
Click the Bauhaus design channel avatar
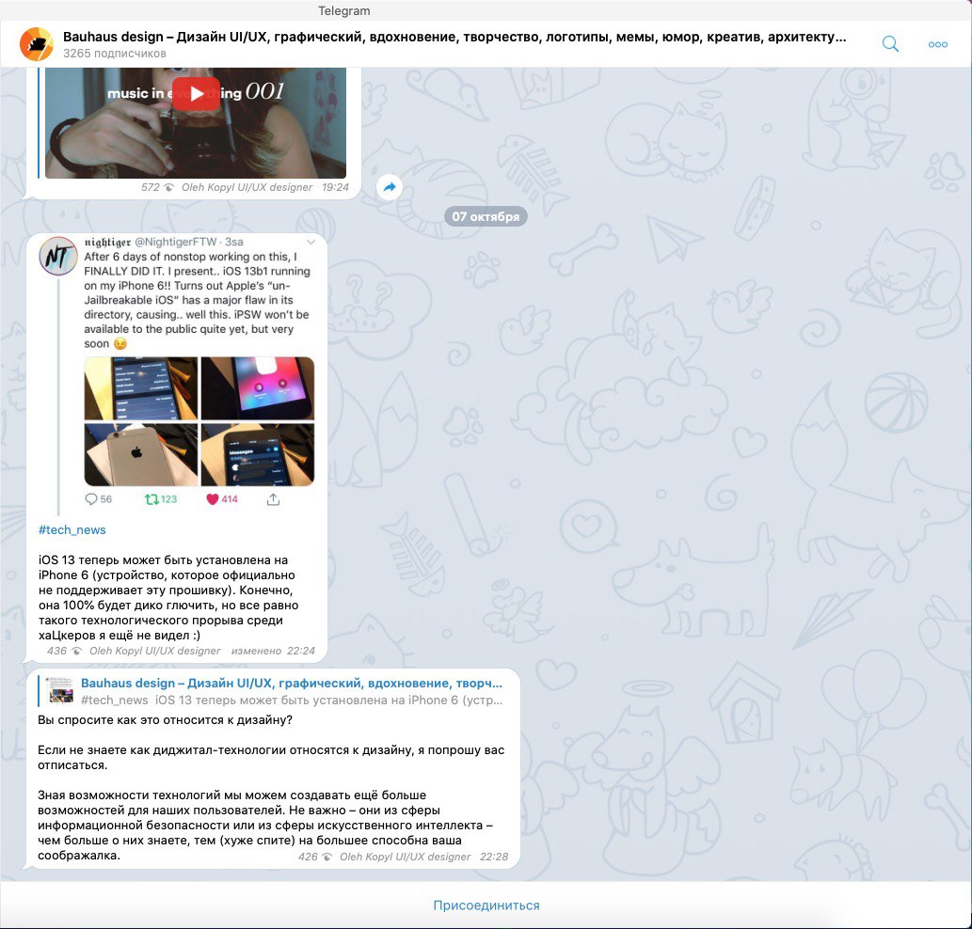[37, 44]
